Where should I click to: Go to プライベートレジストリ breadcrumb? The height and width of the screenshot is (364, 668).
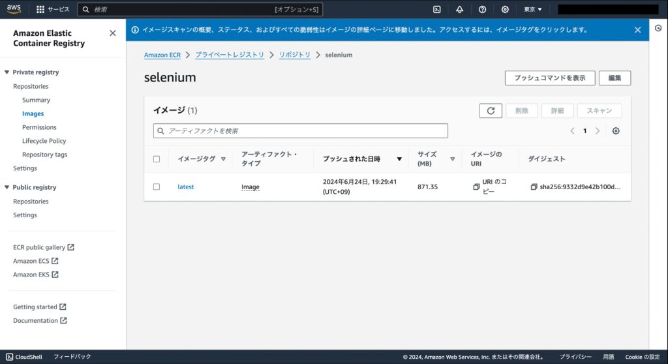click(x=229, y=55)
